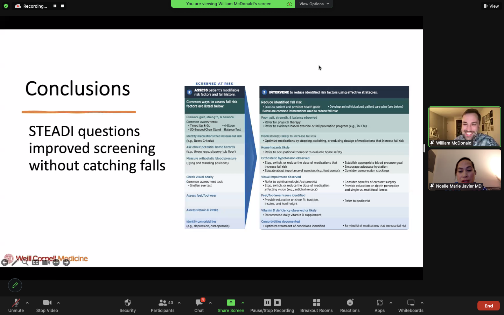Unmute the microphone
The image size is (504, 315).
[16, 306]
